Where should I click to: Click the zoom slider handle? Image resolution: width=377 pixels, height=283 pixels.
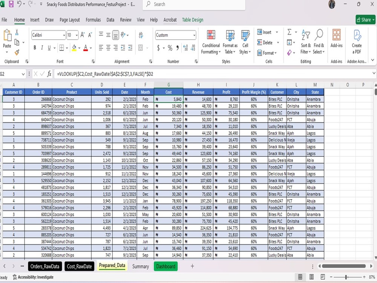(x=346, y=277)
